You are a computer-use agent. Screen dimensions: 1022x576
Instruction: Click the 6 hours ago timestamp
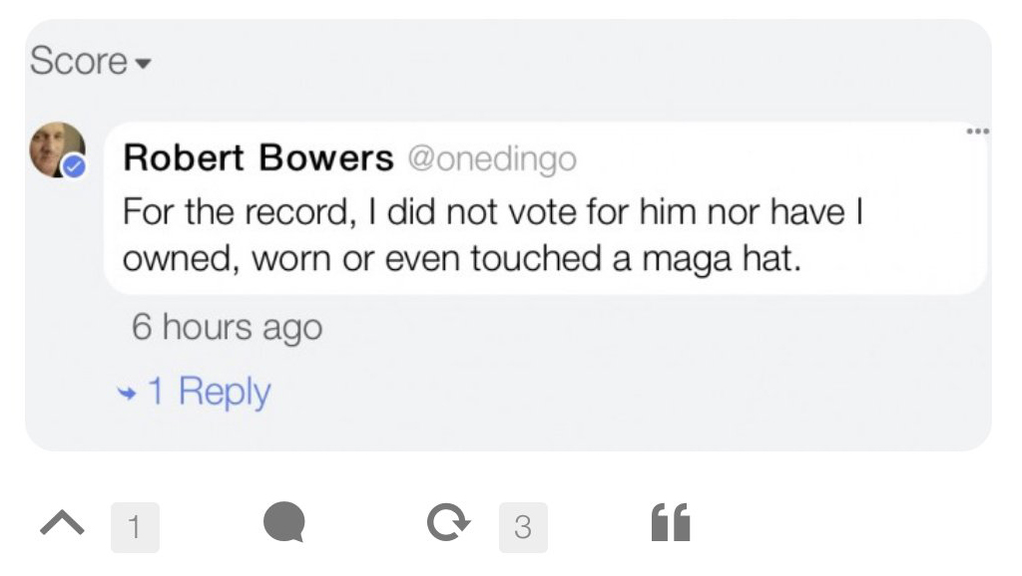tap(227, 328)
